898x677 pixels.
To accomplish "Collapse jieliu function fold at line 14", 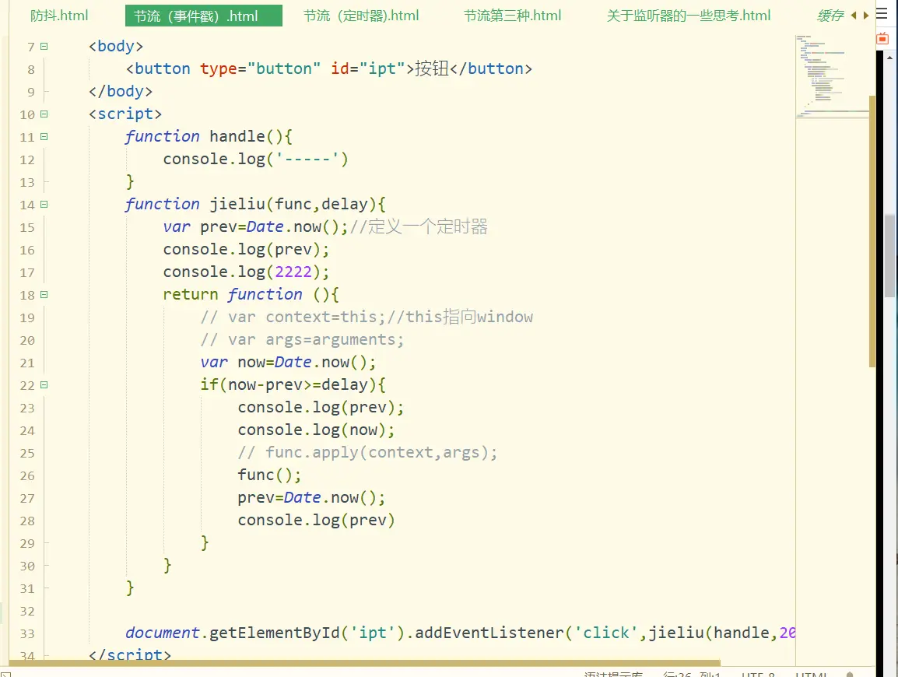I will tap(44, 205).
